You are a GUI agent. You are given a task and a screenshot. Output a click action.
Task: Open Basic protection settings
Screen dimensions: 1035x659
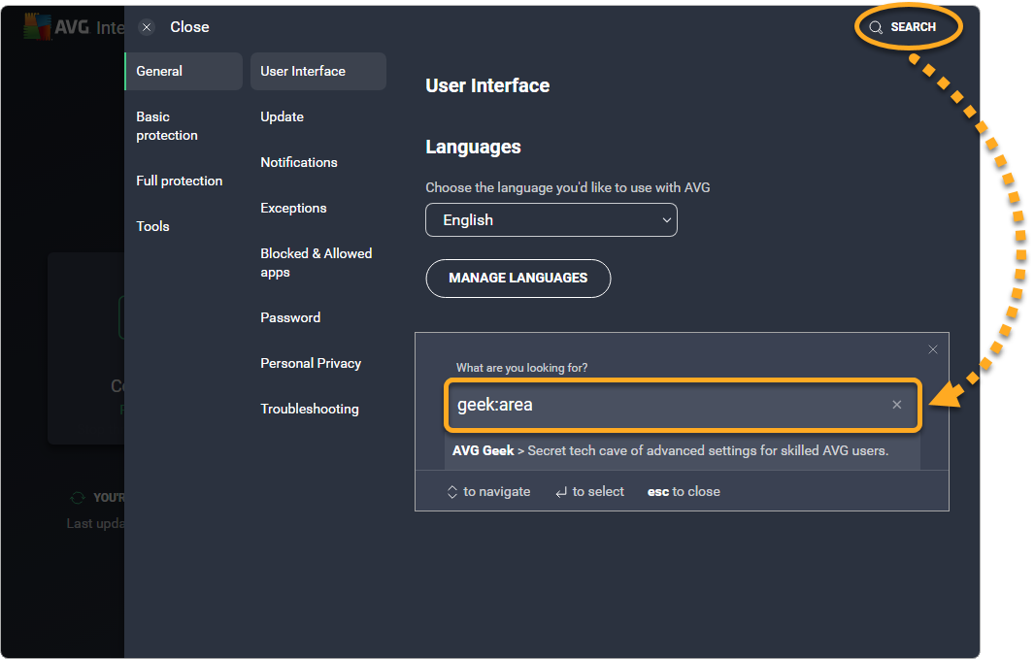(x=167, y=126)
